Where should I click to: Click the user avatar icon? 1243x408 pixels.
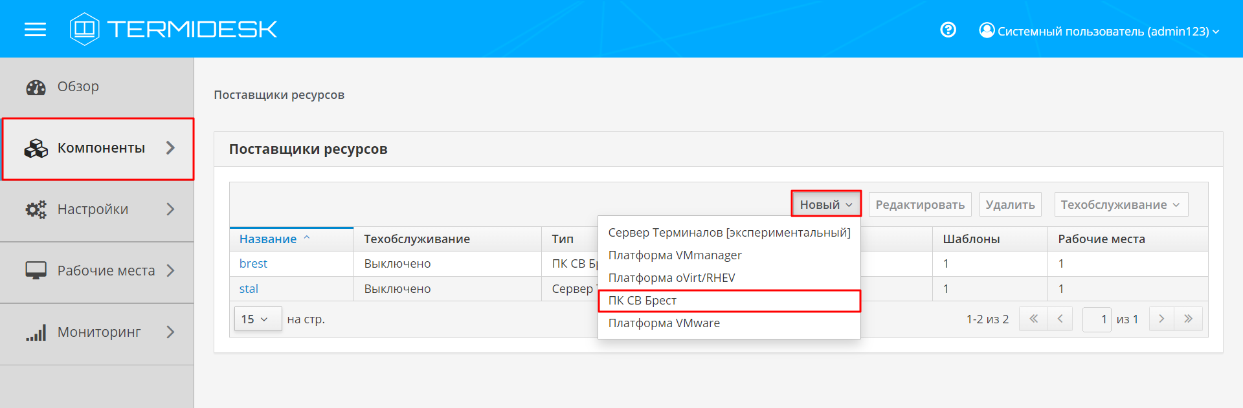(987, 30)
